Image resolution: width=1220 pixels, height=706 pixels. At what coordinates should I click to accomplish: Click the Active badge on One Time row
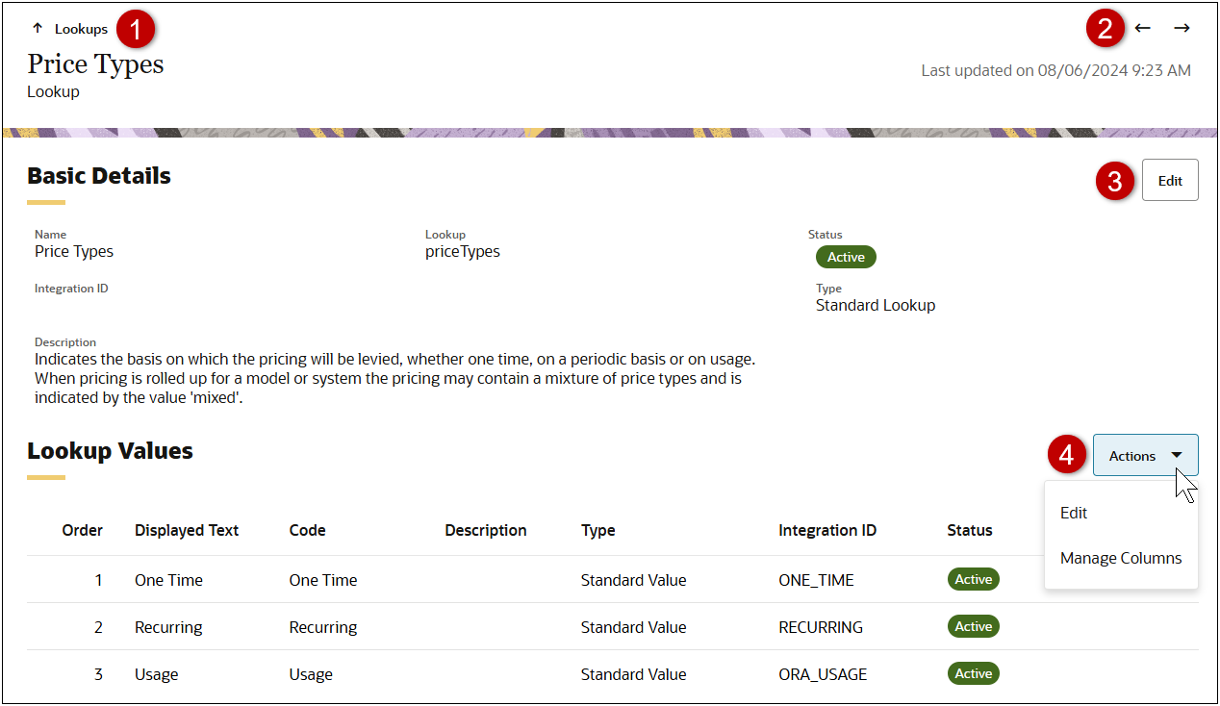tap(973, 579)
